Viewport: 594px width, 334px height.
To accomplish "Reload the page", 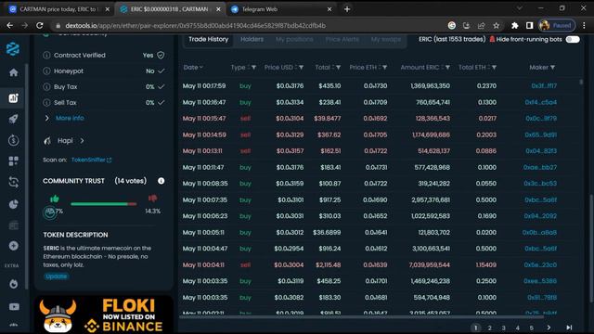I will point(39,25).
